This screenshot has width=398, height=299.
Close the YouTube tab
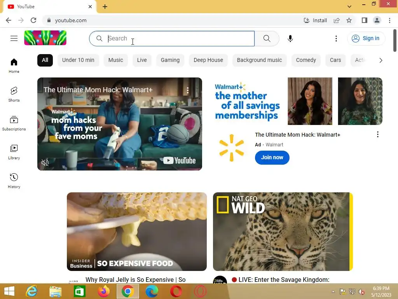coord(90,7)
